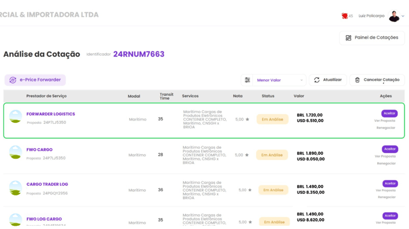The image size is (409, 229).
Task: Expand the user menu chevron
Action: (403, 16)
